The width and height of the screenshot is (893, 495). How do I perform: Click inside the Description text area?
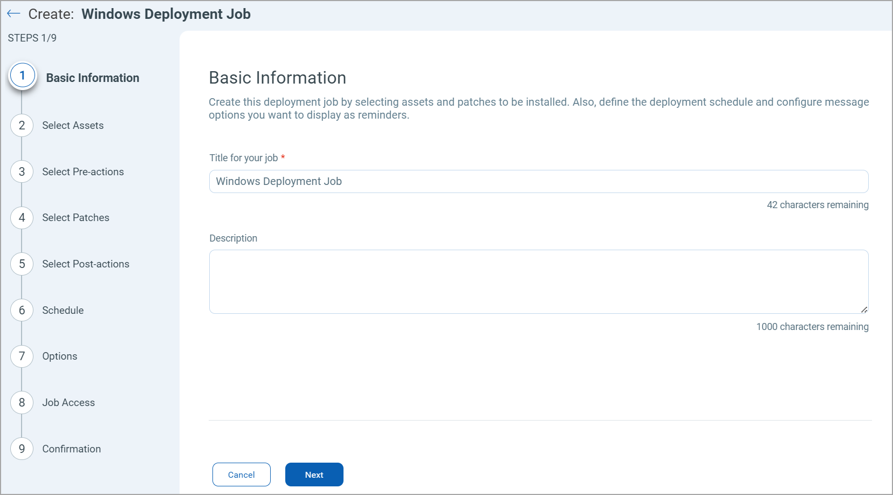pos(538,281)
